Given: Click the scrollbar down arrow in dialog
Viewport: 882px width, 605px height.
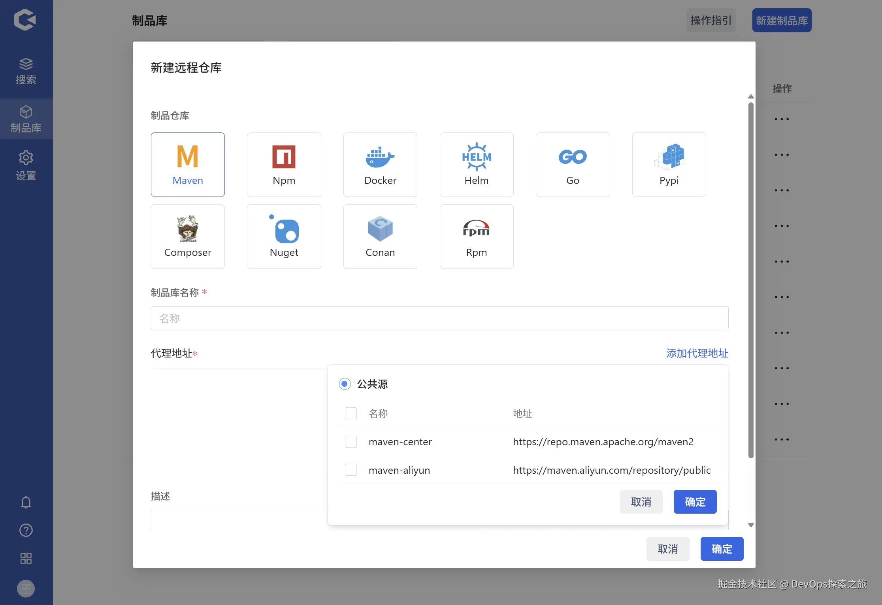Looking at the screenshot, I should (751, 525).
